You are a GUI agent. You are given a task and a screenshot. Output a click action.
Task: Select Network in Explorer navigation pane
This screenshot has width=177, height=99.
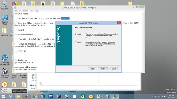[x=33, y=86]
